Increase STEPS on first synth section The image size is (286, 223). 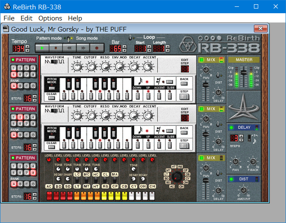(35, 97)
